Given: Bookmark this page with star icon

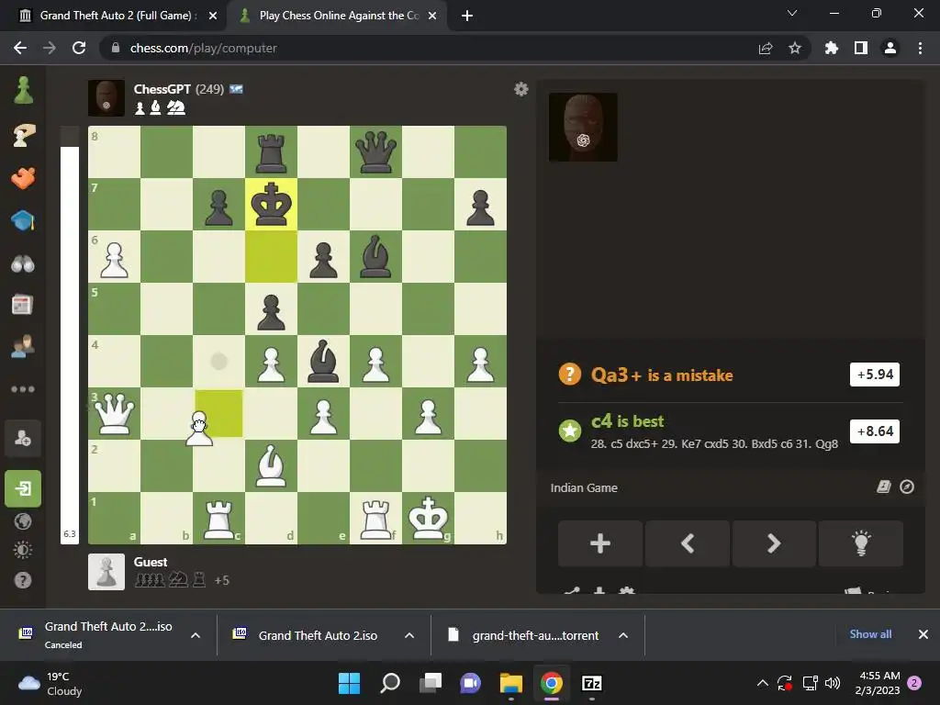Looking at the screenshot, I should pos(795,48).
